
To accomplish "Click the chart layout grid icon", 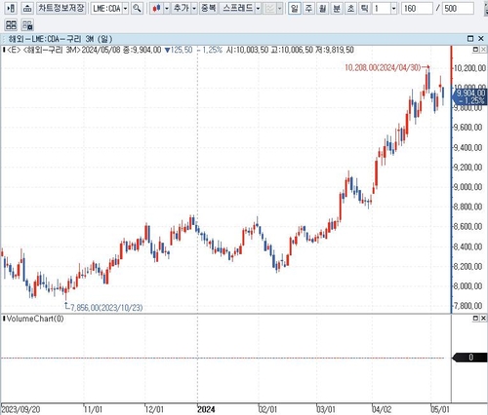I will (11, 24).
